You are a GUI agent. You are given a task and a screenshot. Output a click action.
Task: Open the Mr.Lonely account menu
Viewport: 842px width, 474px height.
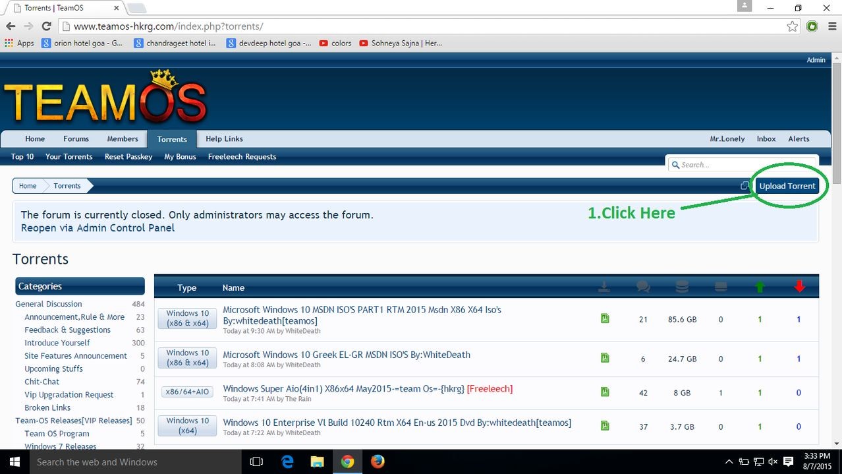coord(727,139)
